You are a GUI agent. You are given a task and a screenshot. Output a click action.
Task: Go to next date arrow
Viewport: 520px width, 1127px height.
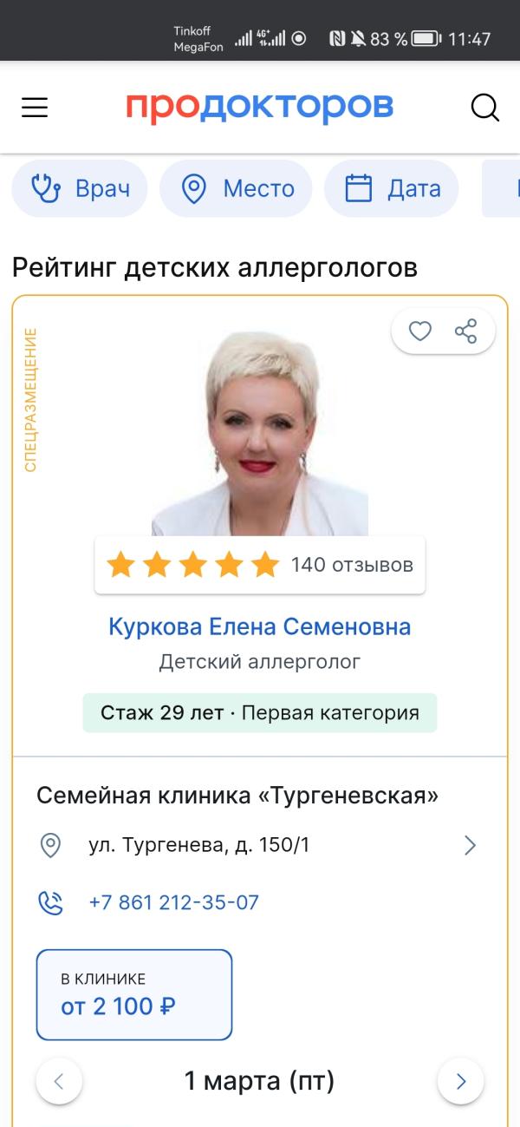click(461, 1081)
